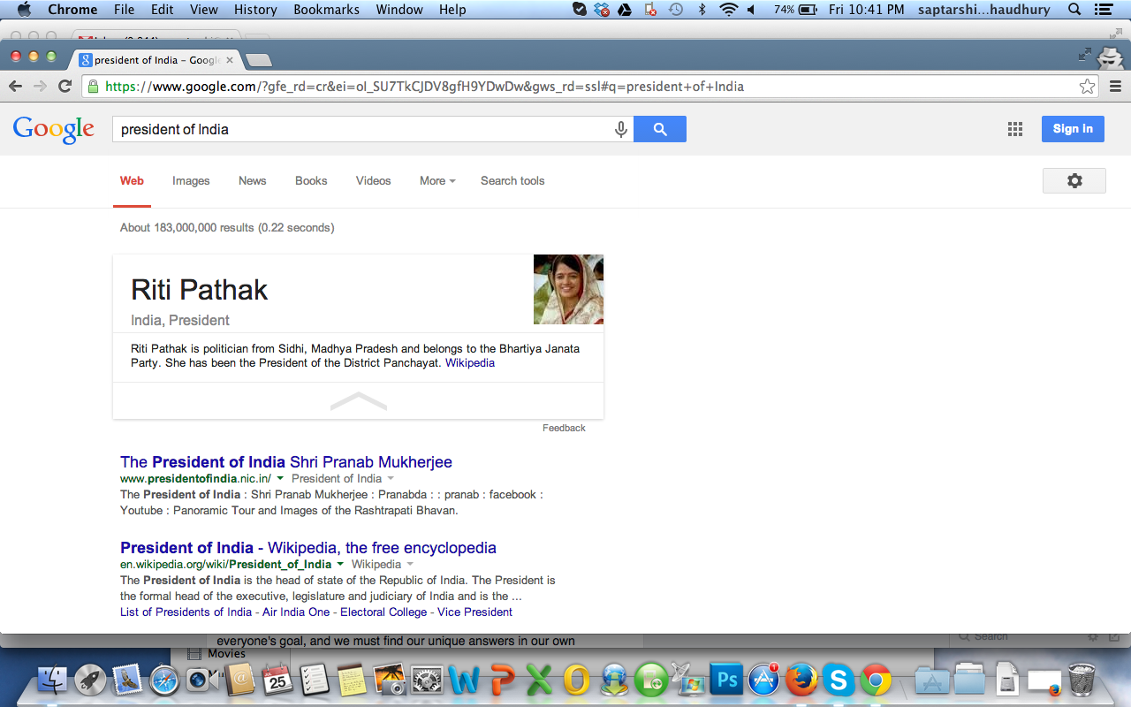This screenshot has height=707, width=1131.
Task: Open dropdown arrow beside the en.wikipedia.org URL
Action: click(339, 564)
